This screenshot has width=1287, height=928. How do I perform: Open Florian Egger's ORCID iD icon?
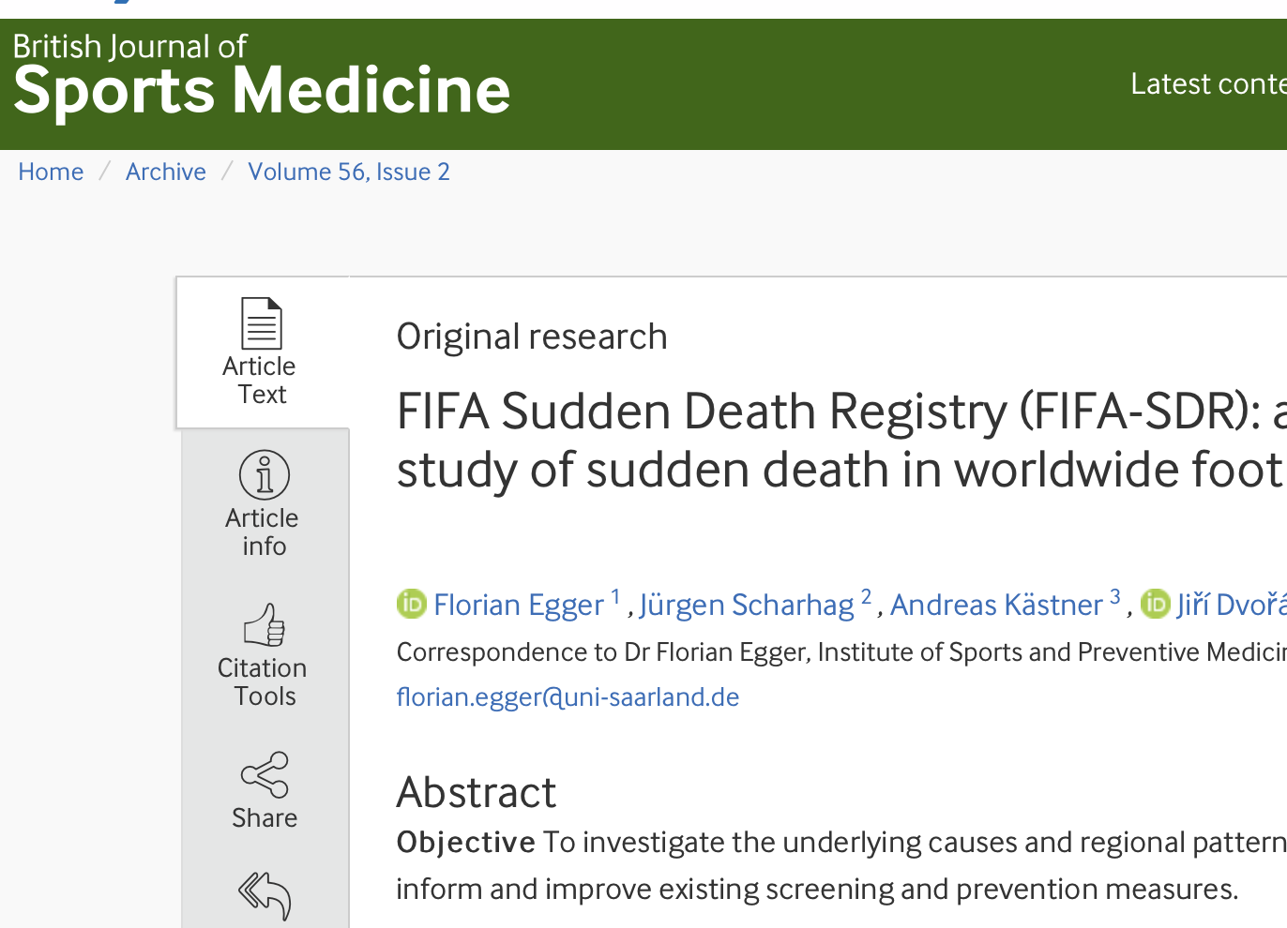411,605
